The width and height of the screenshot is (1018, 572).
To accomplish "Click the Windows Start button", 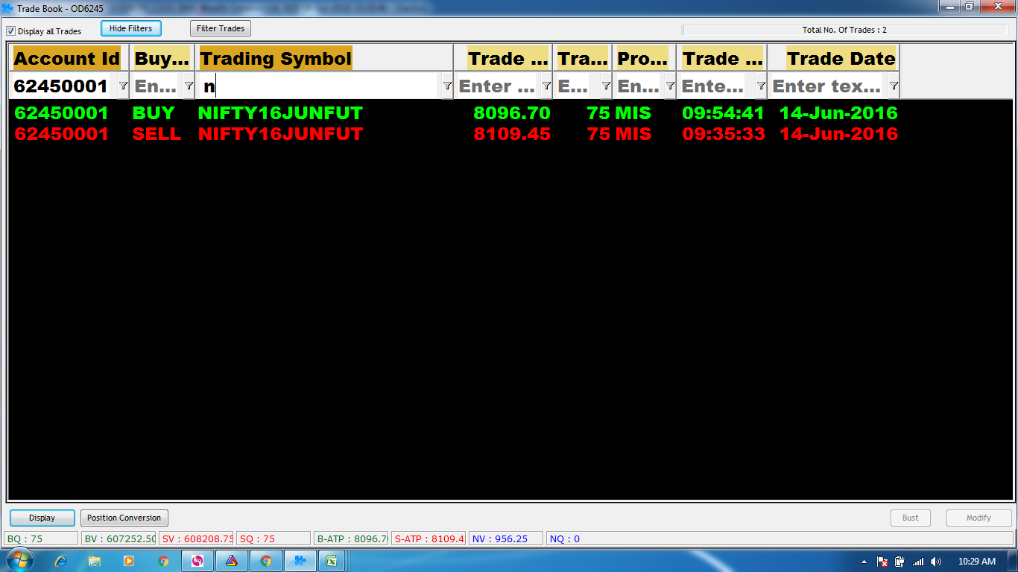I will 18,560.
